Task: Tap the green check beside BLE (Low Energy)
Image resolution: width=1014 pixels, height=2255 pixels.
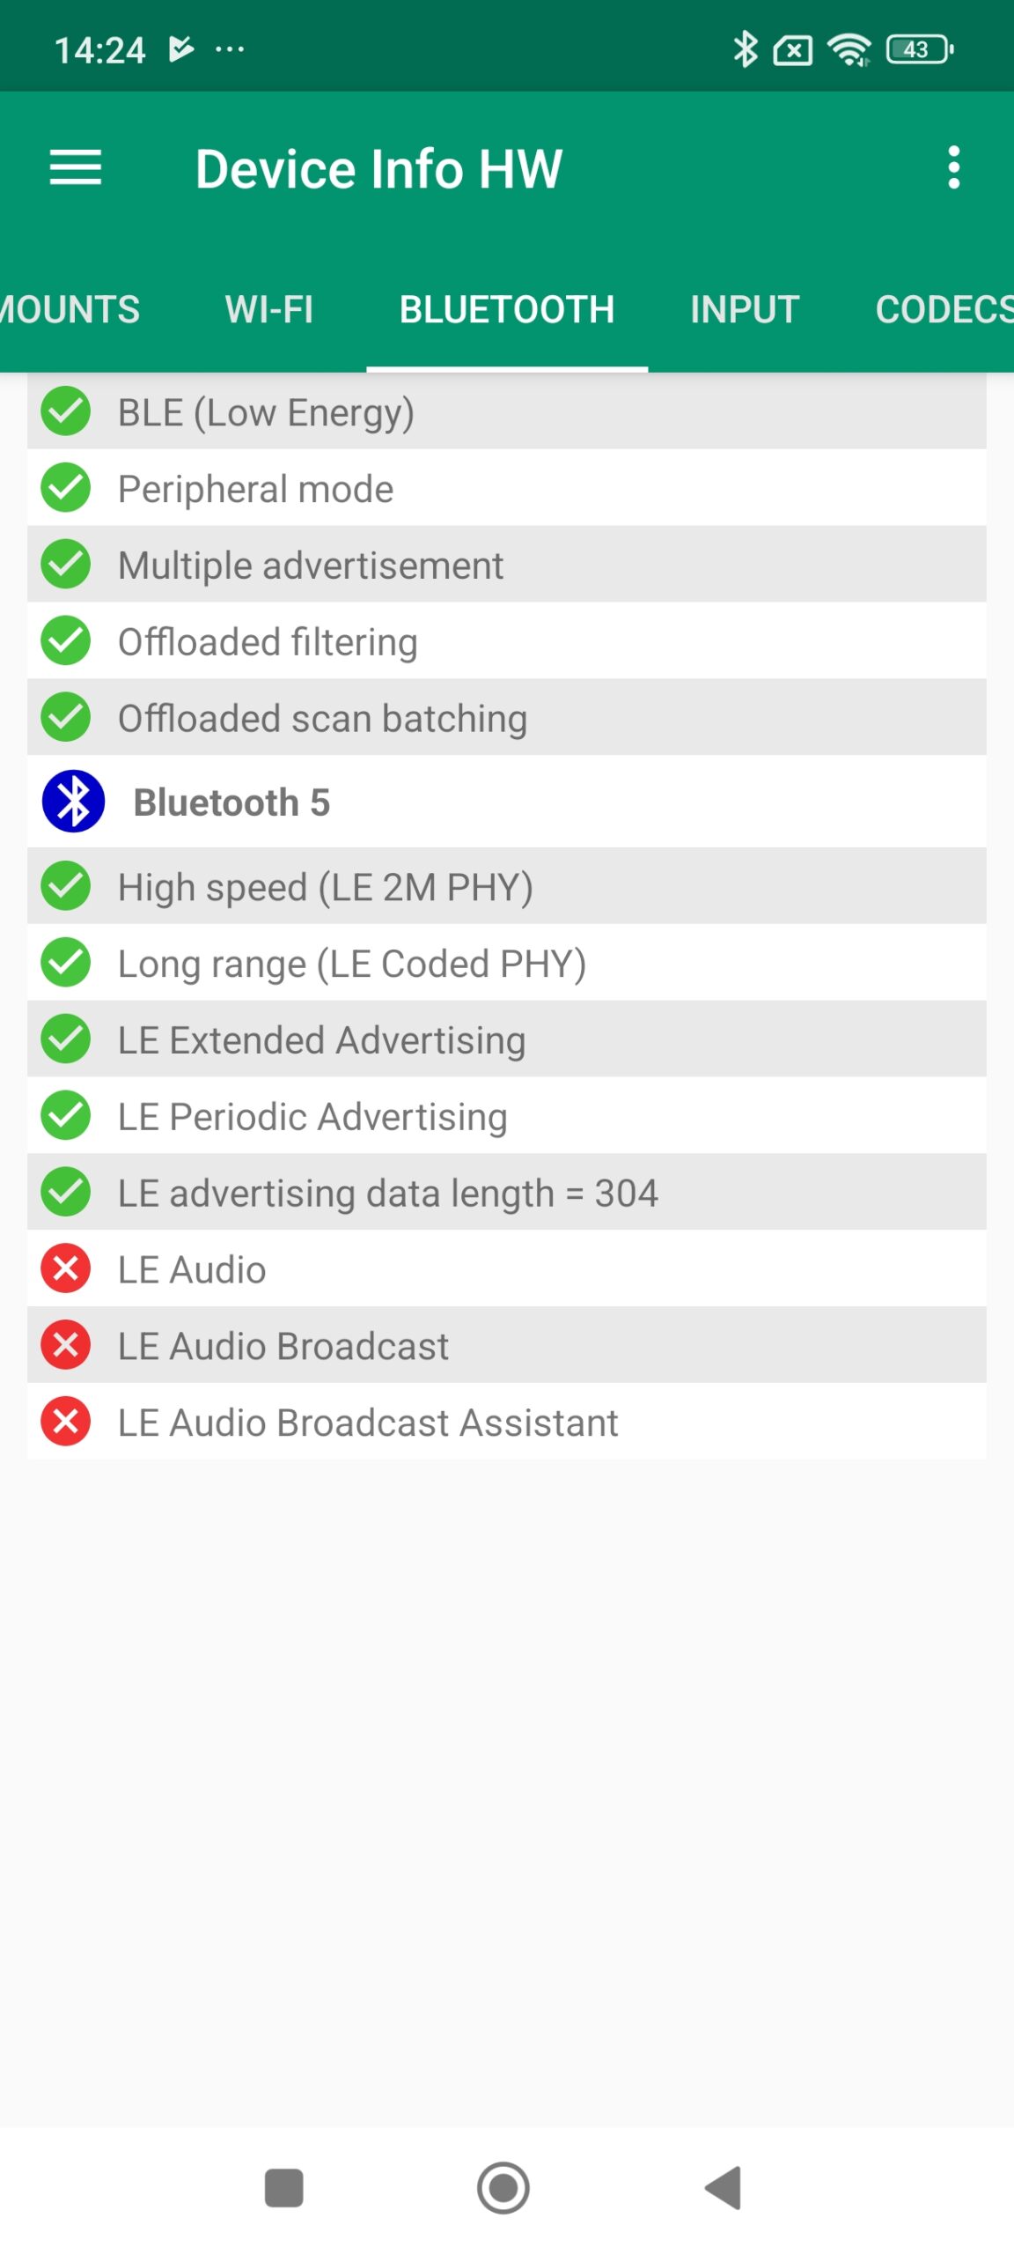Action: point(66,411)
